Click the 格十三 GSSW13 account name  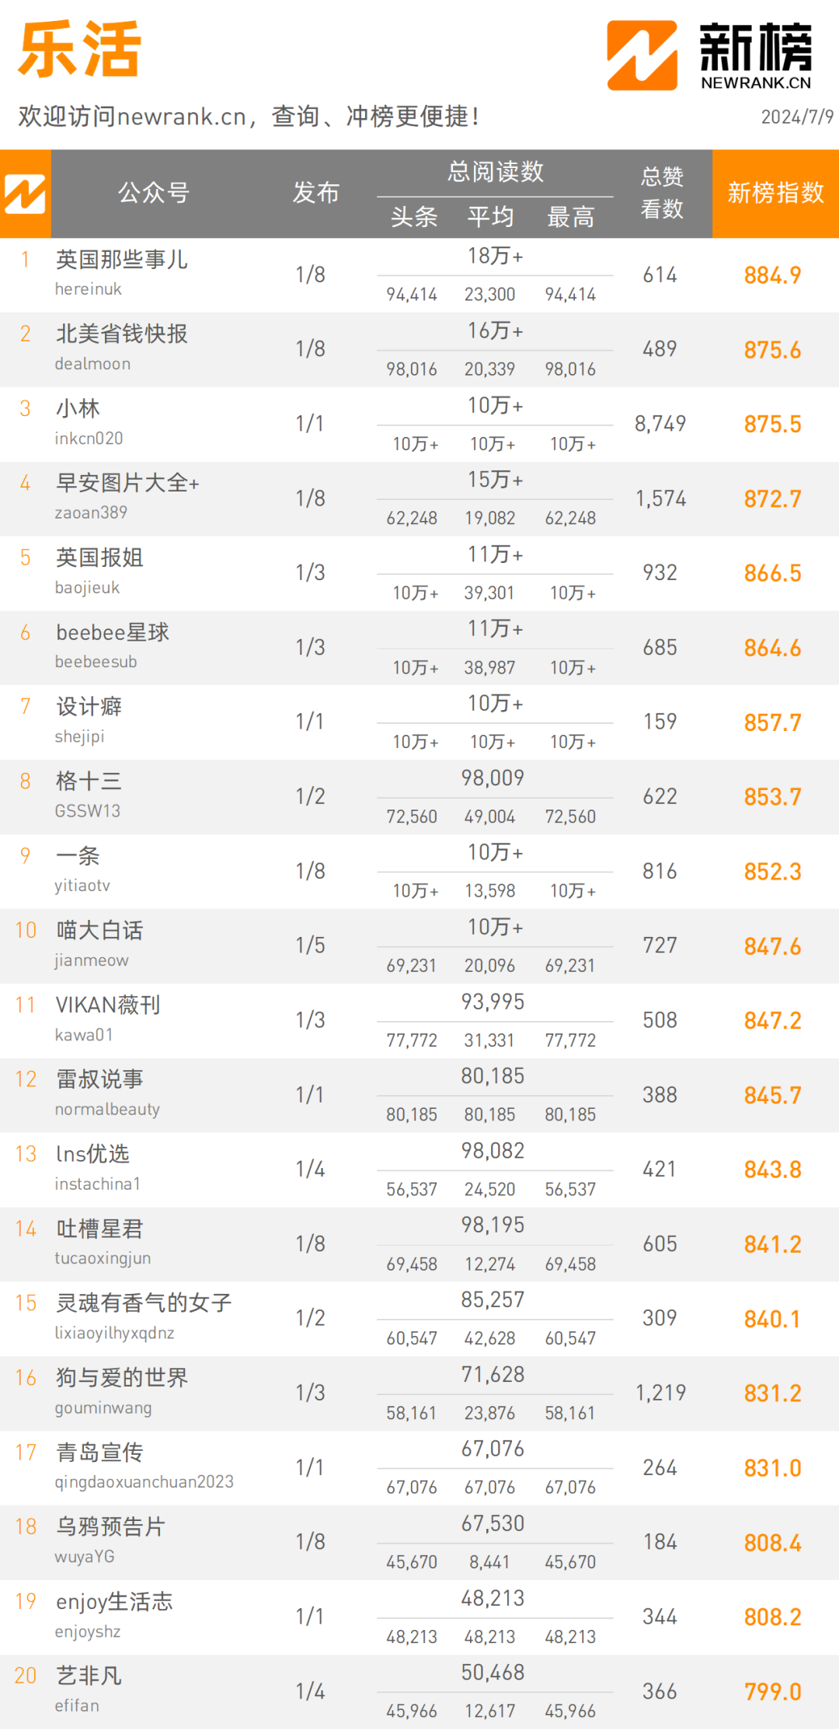89,782
